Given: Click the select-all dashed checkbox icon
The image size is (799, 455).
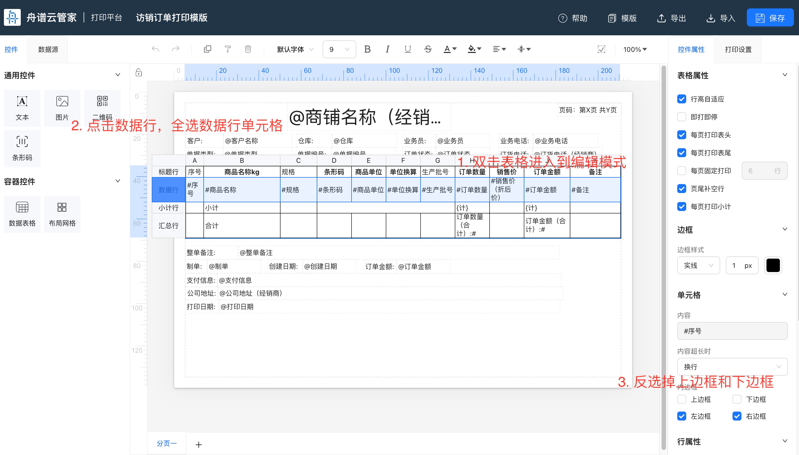Looking at the screenshot, I should click(x=601, y=49).
